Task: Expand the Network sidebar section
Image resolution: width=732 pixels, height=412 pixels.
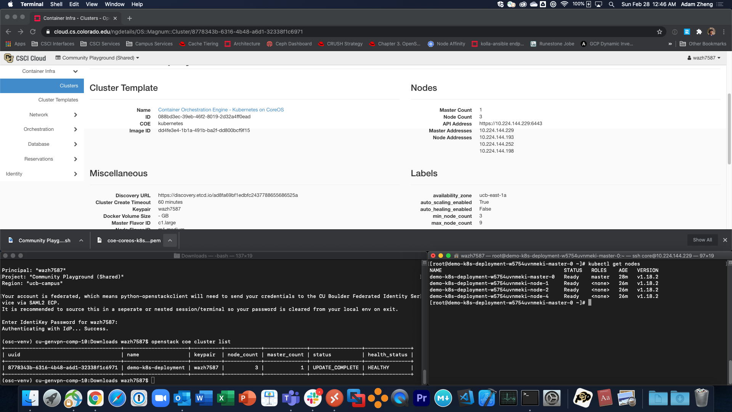Action: point(42,115)
